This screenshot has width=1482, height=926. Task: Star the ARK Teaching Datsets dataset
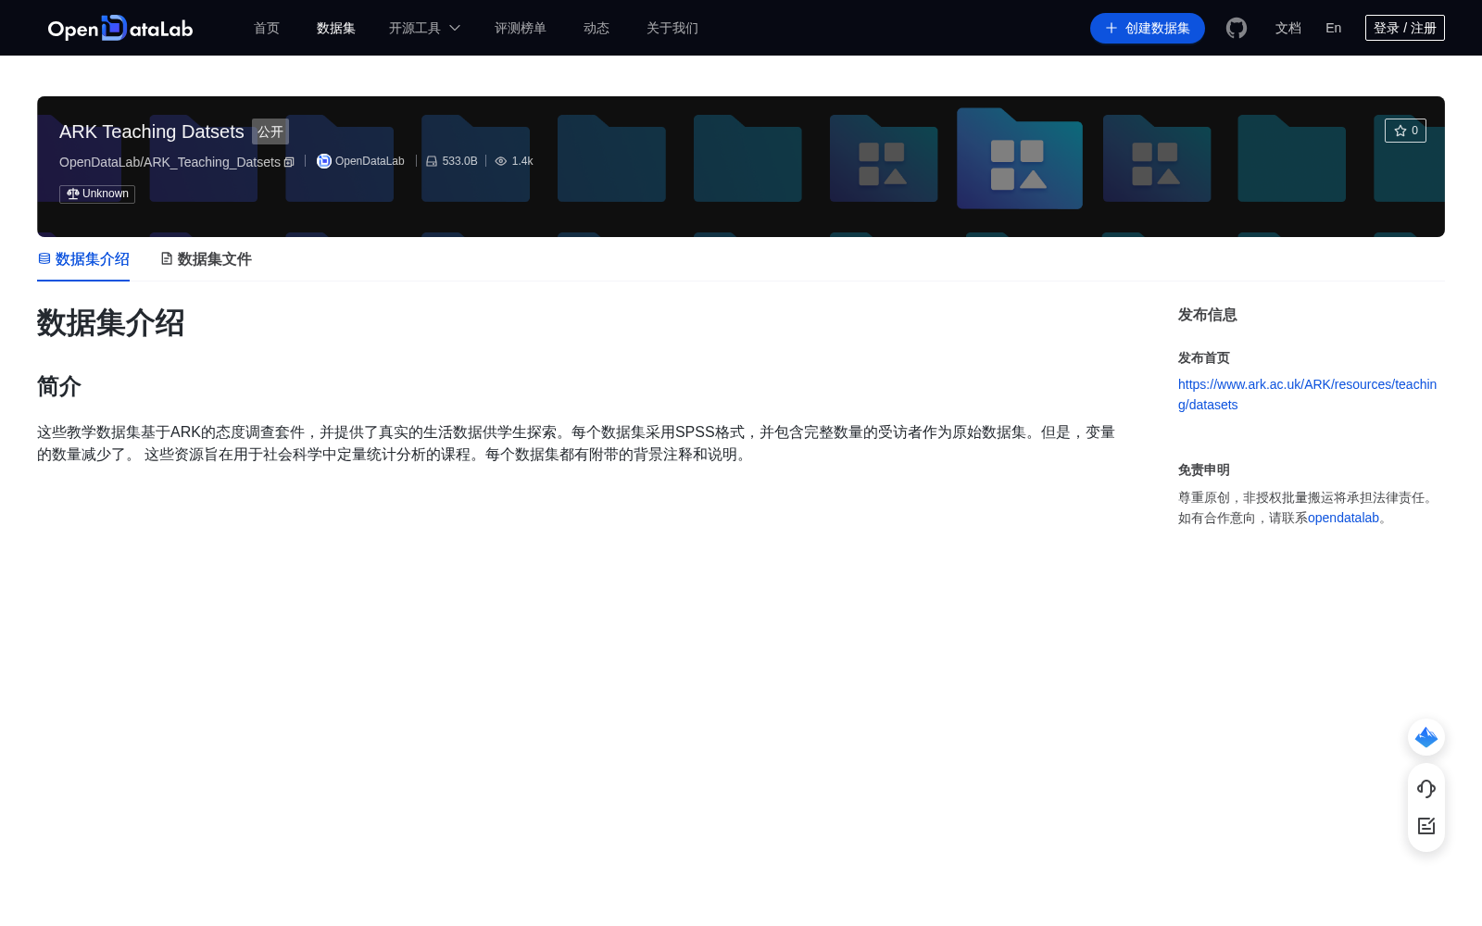[1405, 131]
